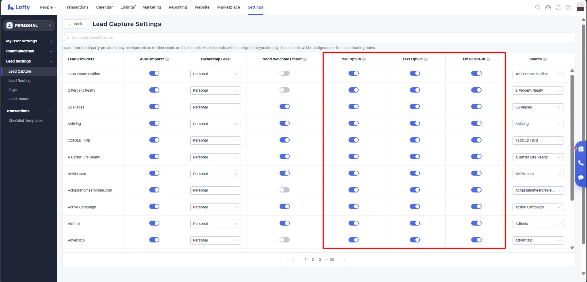Open Website tab

click(202, 7)
